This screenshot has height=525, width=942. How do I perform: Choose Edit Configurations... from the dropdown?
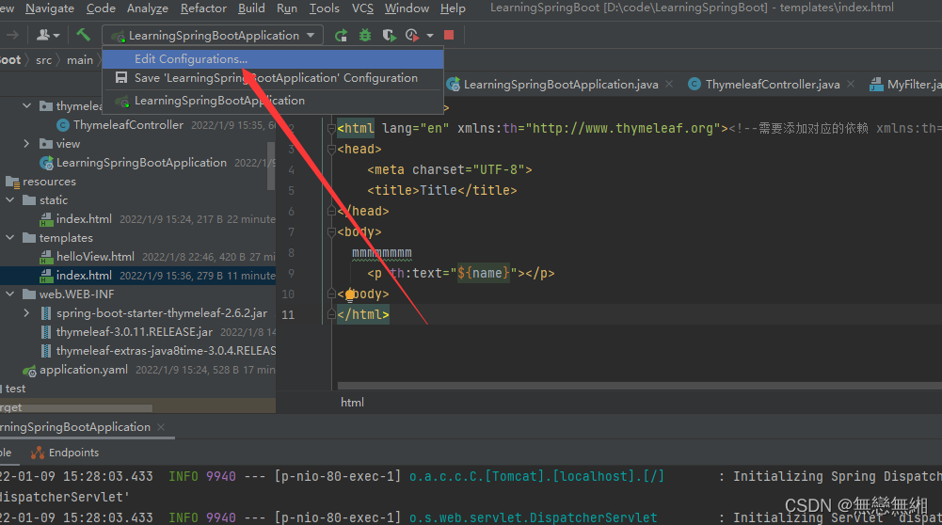[273, 59]
